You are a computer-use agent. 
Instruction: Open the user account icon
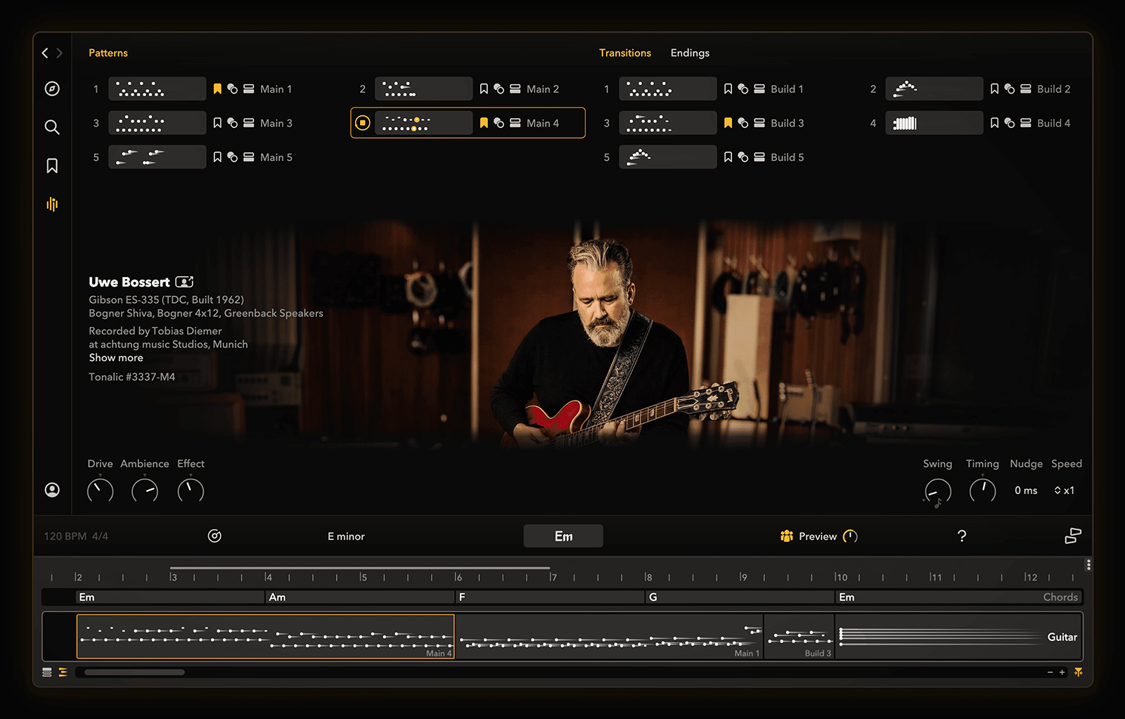point(52,490)
